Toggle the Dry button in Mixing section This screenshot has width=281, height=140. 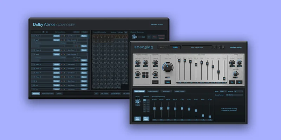point(232,82)
